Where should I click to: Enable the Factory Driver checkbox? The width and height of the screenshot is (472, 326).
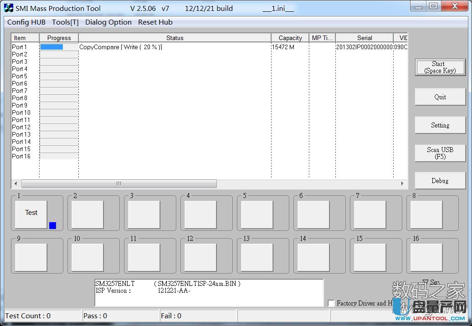tap(331, 303)
